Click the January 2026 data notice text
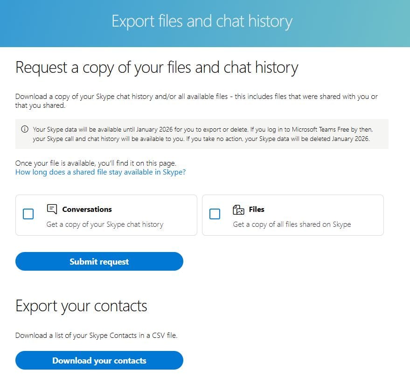This screenshot has height=378, width=410. (202, 134)
